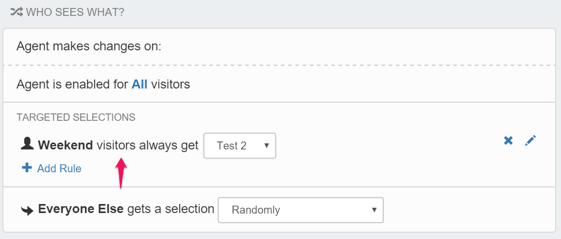Click the arrow icon before Everyone Else
The width and height of the screenshot is (561, 239).
click(x=27, y=210)
